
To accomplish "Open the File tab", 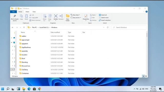I will point(13,12).
